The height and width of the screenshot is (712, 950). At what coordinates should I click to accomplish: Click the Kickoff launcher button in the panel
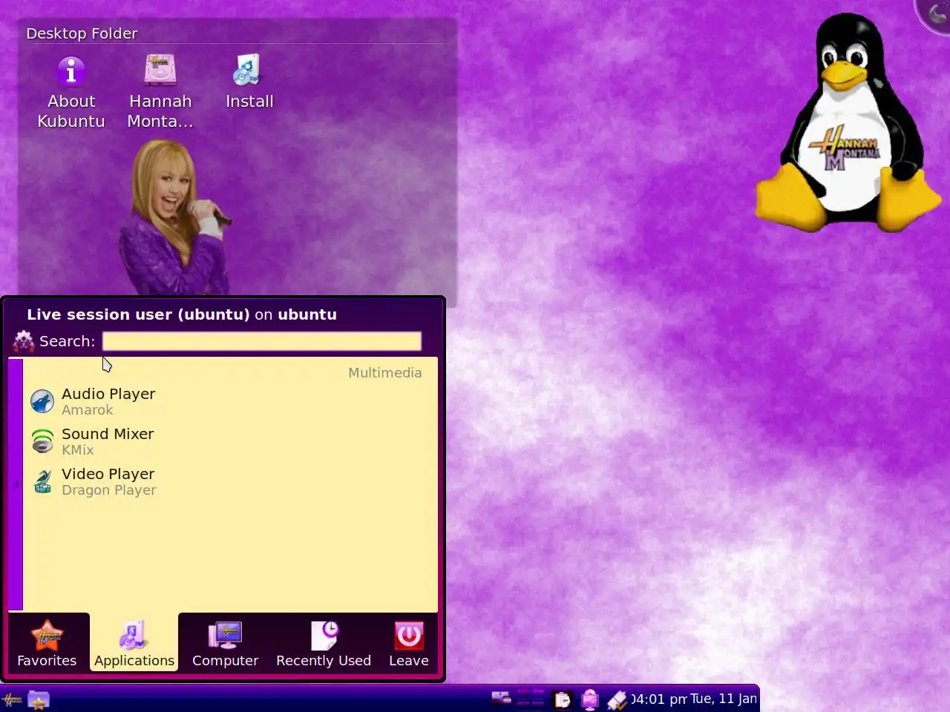point(12,699)
